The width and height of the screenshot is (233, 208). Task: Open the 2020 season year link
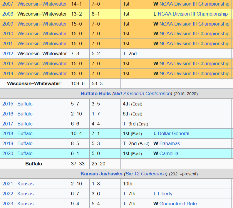tap(8, 153)
